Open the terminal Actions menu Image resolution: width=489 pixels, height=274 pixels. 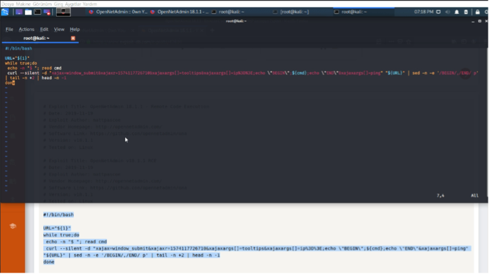[26, 29]
